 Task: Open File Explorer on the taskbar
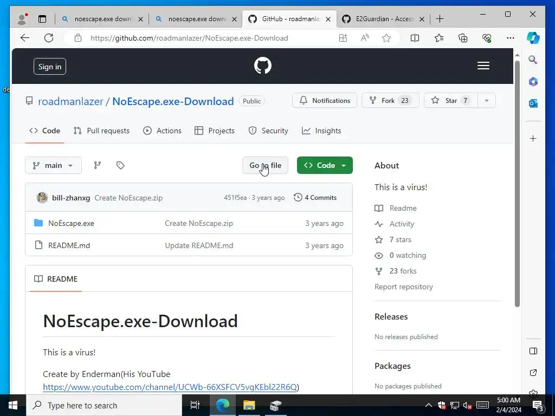pyautogui.click(x=249, y=405)
